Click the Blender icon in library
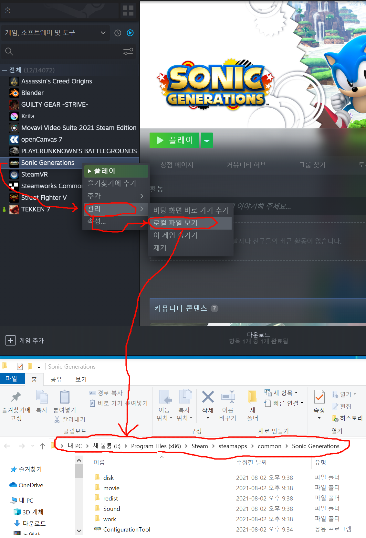The height and width of the screenshot is (538, 366). pos(14,93)
